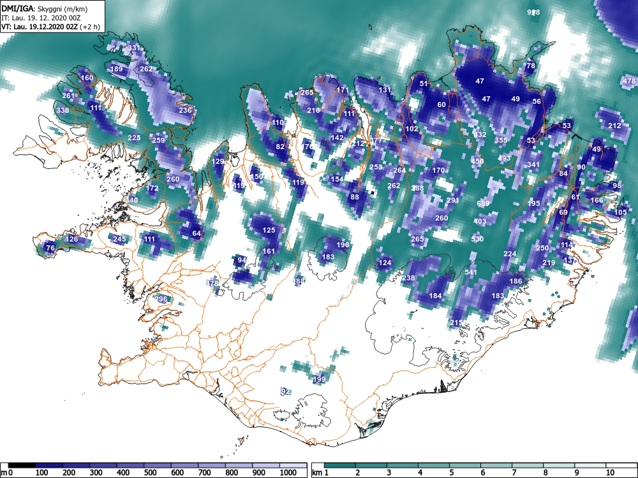This screenshot has height=478, width=638.
Task: Click the initial time line 'IT: Lau. 19. 12. 2020 00Z'
Action: 41,18
